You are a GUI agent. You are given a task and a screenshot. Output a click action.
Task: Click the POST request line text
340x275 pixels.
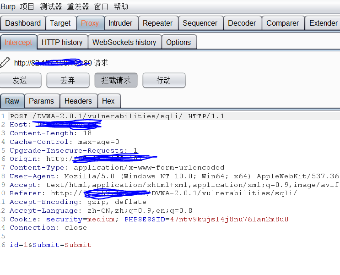tap(117, 116)
